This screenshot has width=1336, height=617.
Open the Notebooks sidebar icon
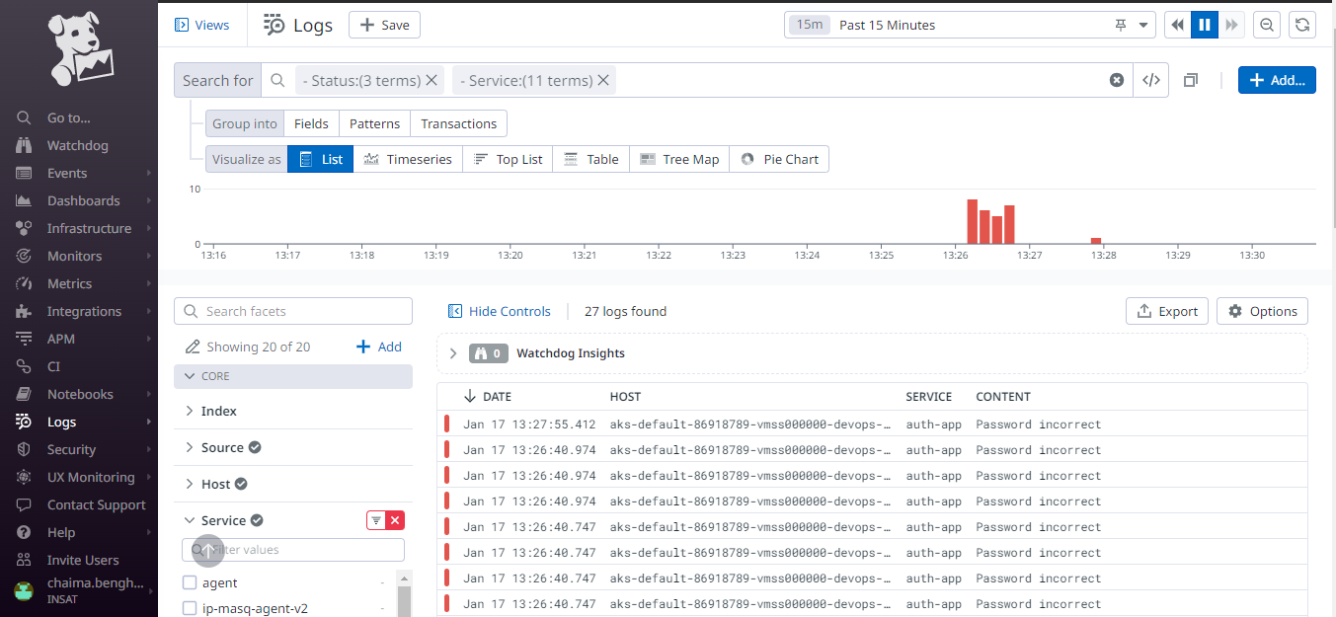[x=22, y=394]
